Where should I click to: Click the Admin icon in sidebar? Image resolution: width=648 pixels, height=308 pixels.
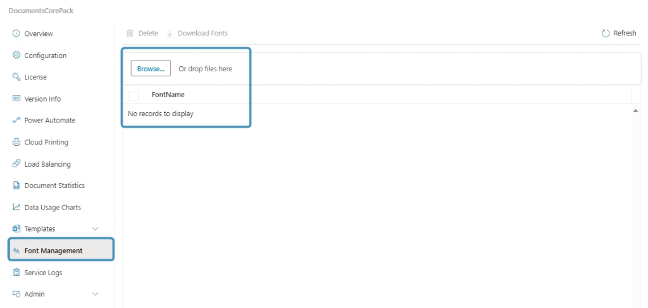(16, 294)
